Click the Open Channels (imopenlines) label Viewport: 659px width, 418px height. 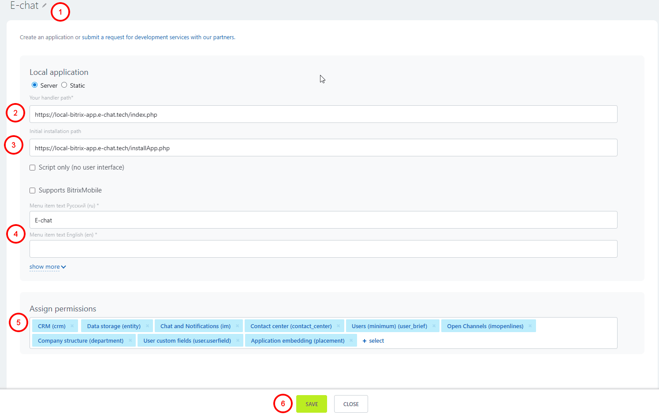(485, 326)
